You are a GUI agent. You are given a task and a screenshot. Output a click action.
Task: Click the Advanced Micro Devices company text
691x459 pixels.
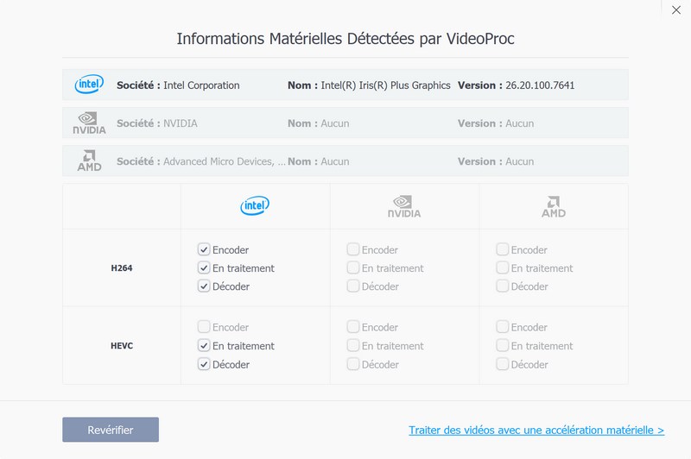225,161
